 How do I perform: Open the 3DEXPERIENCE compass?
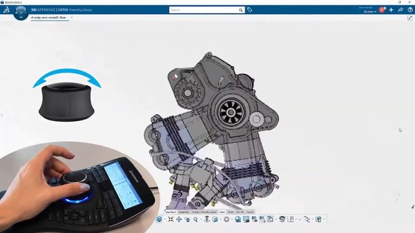coord(21,12)
